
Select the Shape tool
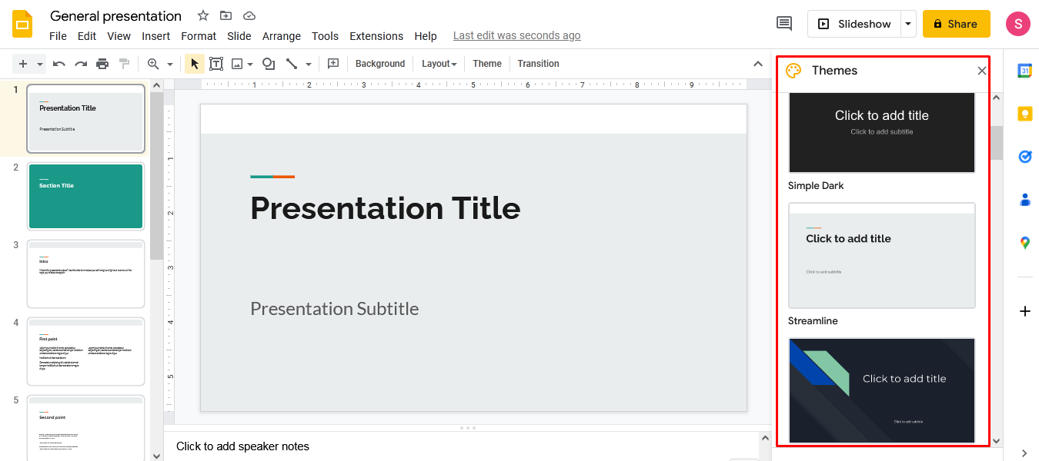pos(268,63)
